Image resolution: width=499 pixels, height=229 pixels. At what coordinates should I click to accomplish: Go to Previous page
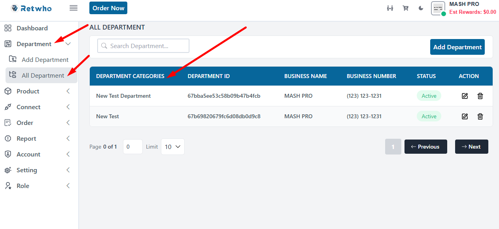pos(425,147)
